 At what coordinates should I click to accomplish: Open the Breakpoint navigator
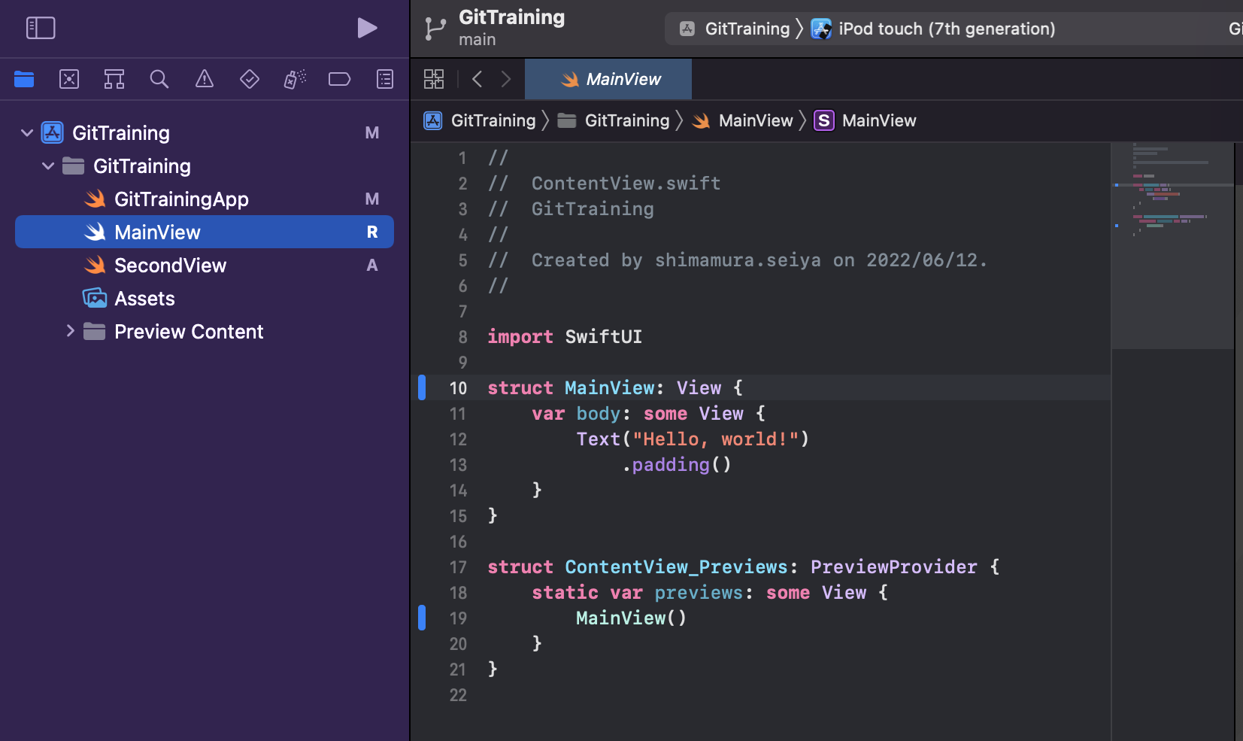(x=339, y=79)
